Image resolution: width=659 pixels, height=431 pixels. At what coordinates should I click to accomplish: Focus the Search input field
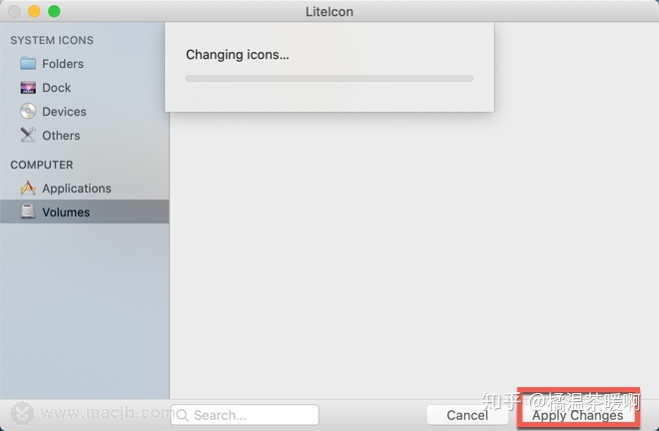pyautogui.click(x=245, y=415)
